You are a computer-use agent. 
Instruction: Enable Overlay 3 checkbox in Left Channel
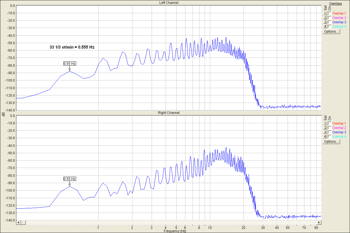330,22
